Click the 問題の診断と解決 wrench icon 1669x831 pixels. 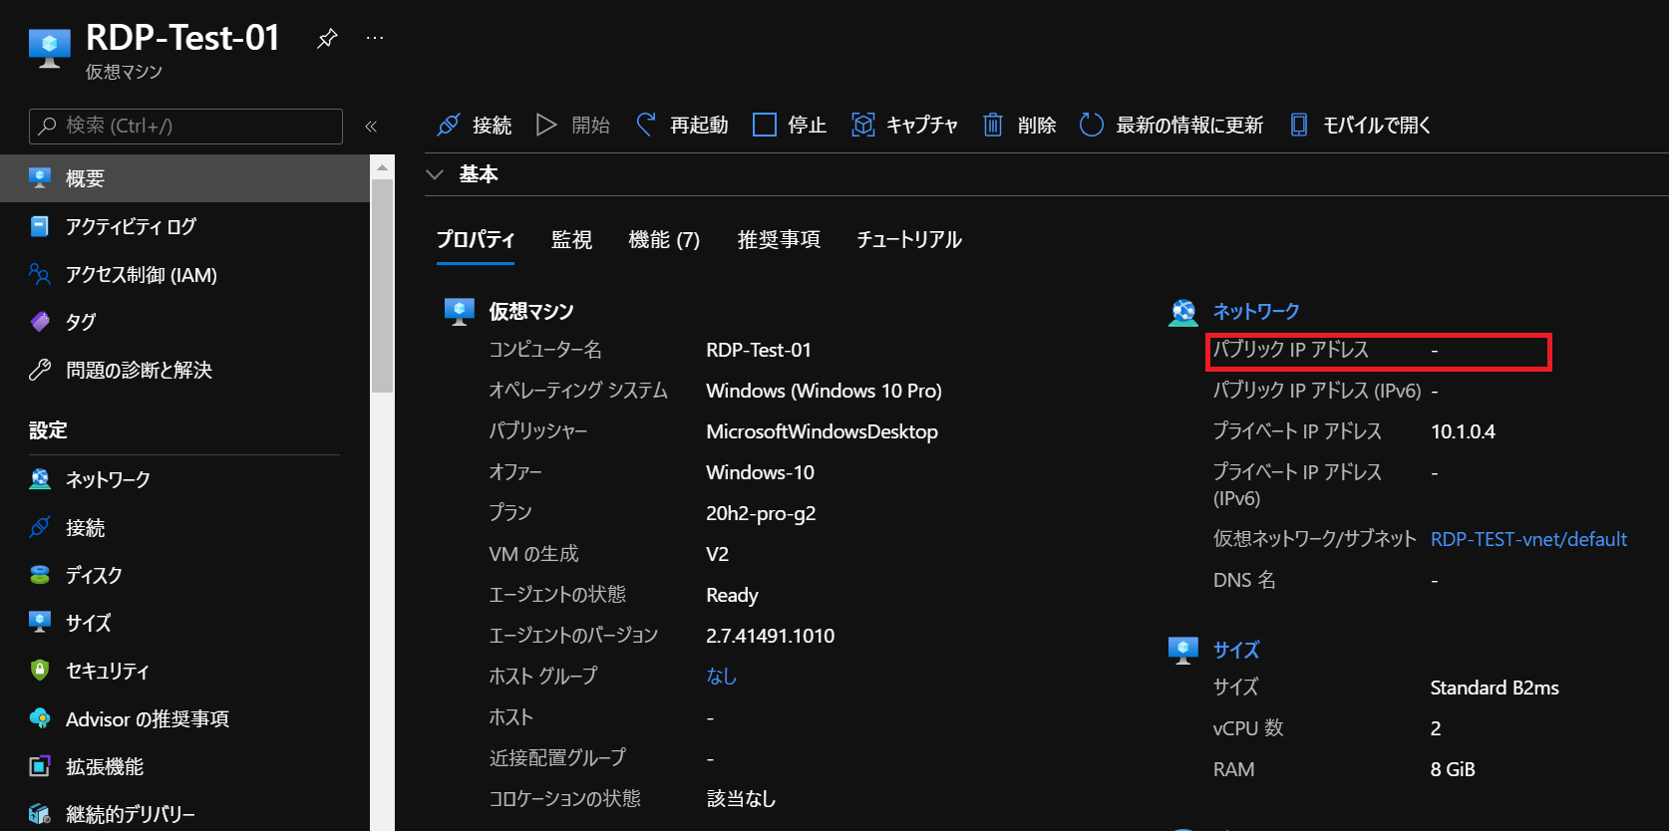tap(40, 370)
